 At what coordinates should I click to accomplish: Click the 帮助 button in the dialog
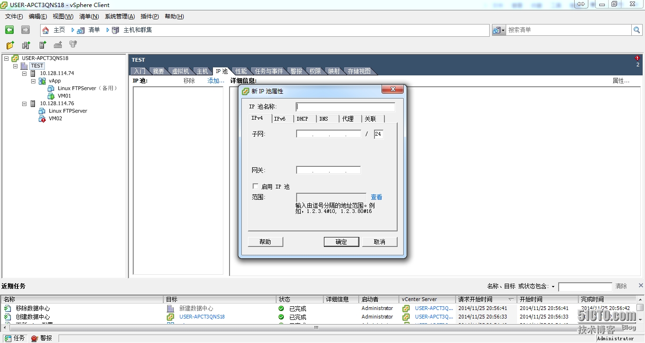point(265,242)
